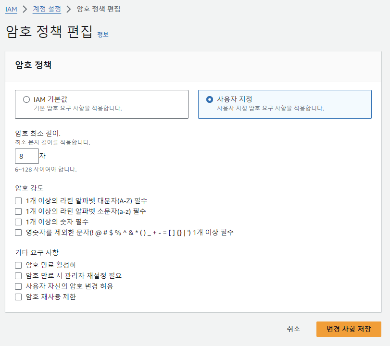Check 영숫자를 제외한 문자 필수 option

click(18, 233)
